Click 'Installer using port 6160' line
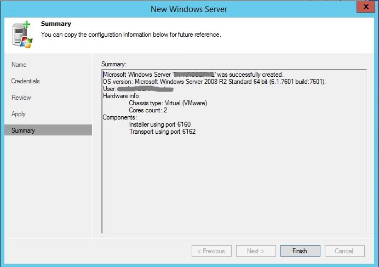 point(160,124)
